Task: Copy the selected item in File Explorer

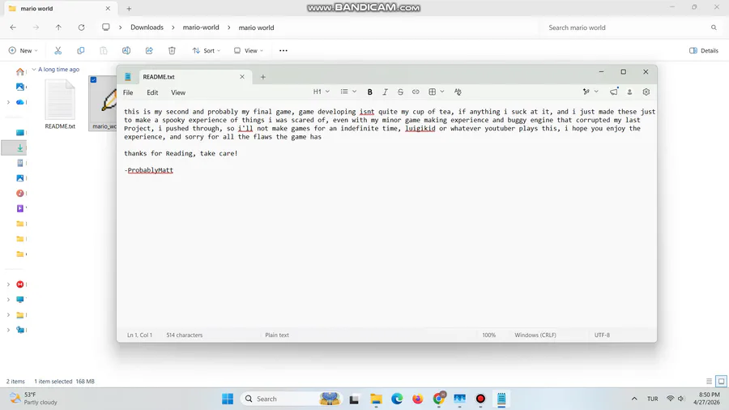Action: (81, 51)
